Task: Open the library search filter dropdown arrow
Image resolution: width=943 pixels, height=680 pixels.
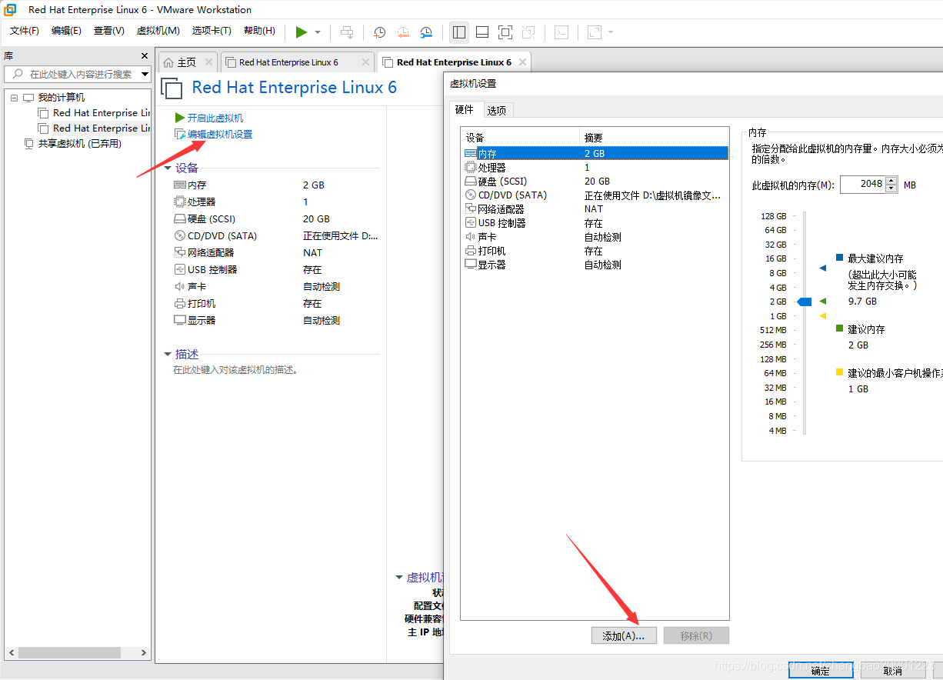Action: 145,75
